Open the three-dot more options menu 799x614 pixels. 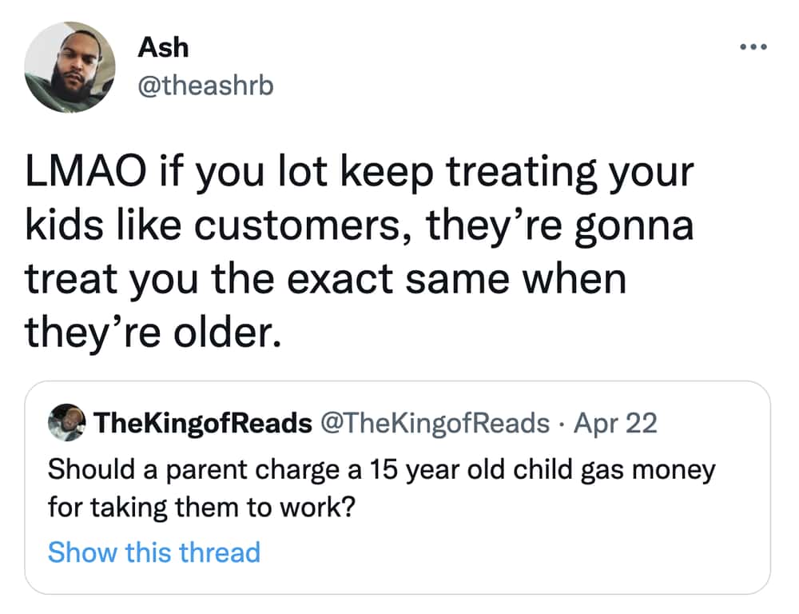click(x=753, y=47)
